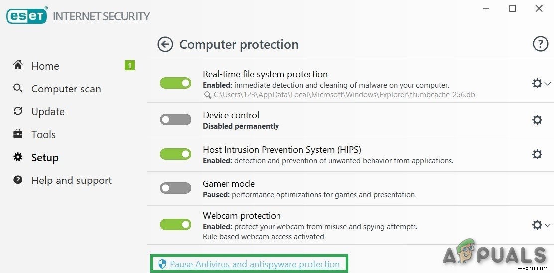Screen dimensions: 554x273
Task: Open Device control settings gear
Action: (537, 120)
